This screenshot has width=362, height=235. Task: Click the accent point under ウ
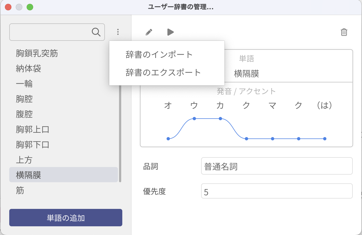[x=194, y=119]
